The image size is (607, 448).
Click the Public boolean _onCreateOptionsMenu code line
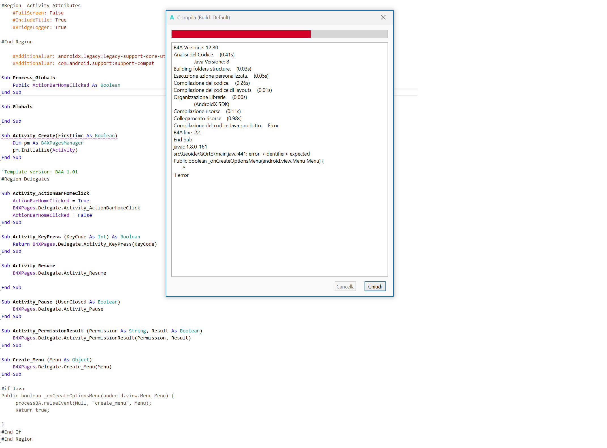88,396
